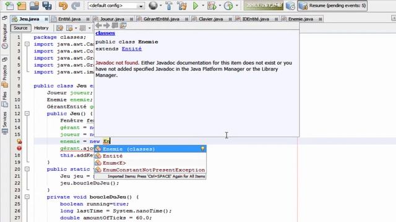Screen dimensions: 396x222
Task: Open the Services side panel
Action: coord(4,123)
